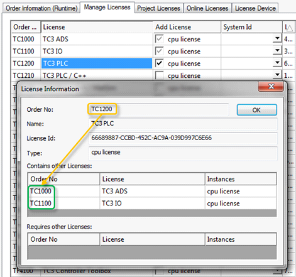Select the TC1210 order cell in main table
Viewport: 296px width, 277px height.
(x=26, y=75)
